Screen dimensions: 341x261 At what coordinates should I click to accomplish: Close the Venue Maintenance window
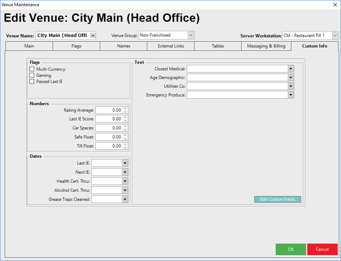click(335, 4)
